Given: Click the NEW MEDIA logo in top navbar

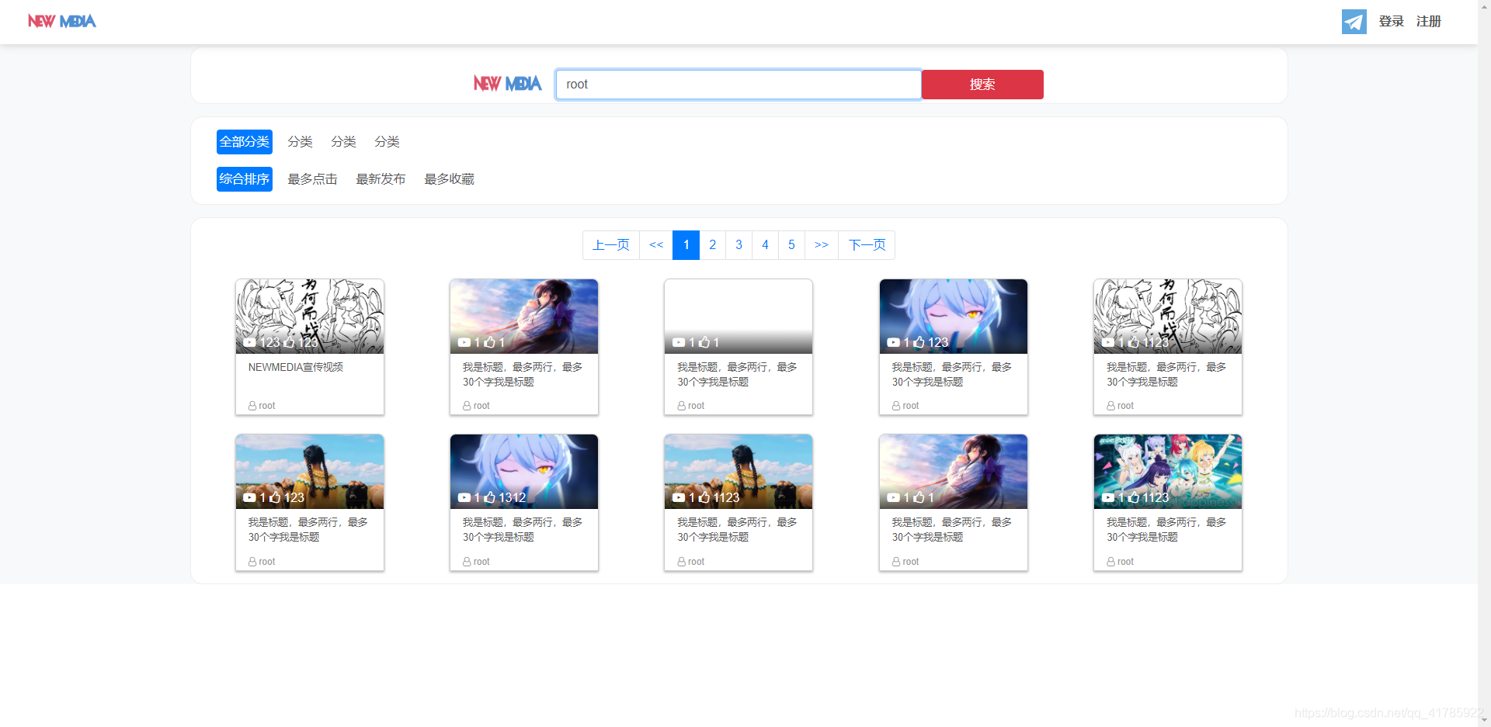Looking at the screenshot, I should click(62, 21).
